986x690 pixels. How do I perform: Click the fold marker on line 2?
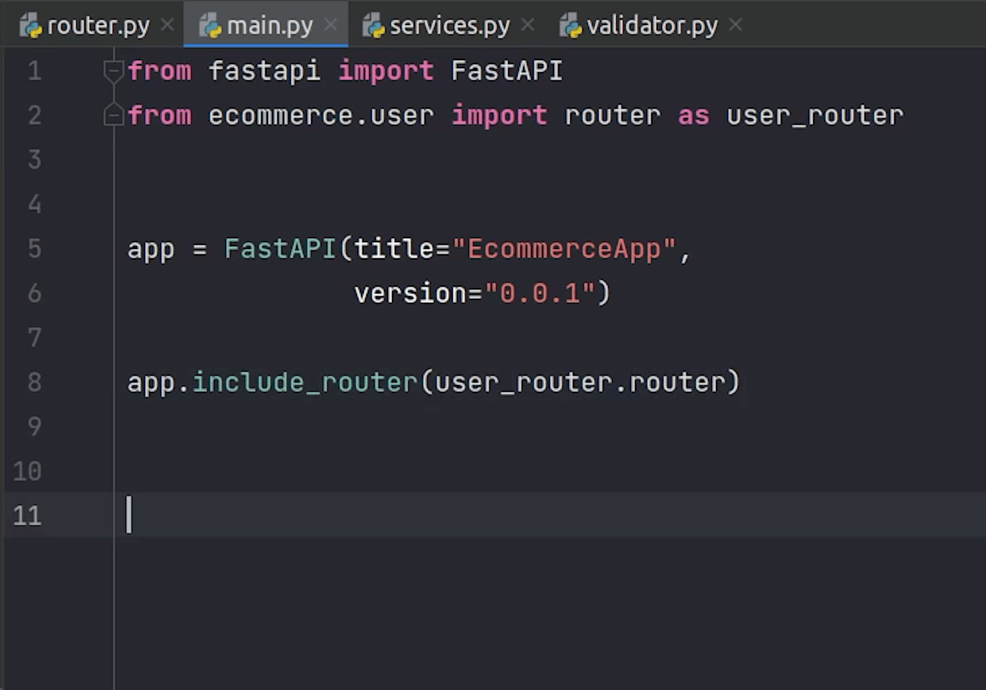113,115
